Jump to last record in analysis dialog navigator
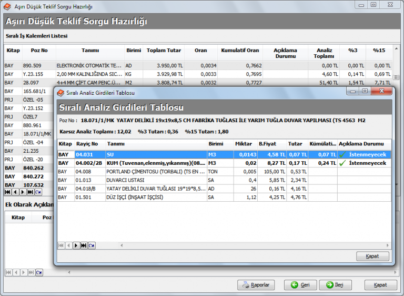 pos(84,245)
